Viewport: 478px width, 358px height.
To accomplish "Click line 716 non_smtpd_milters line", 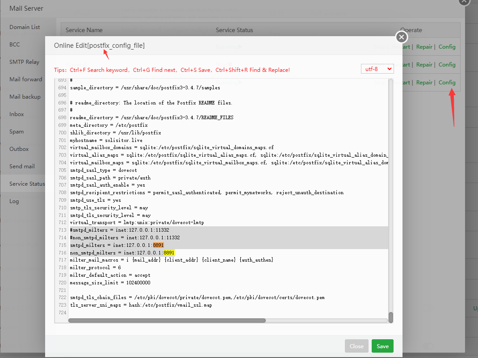I will 122,253.
